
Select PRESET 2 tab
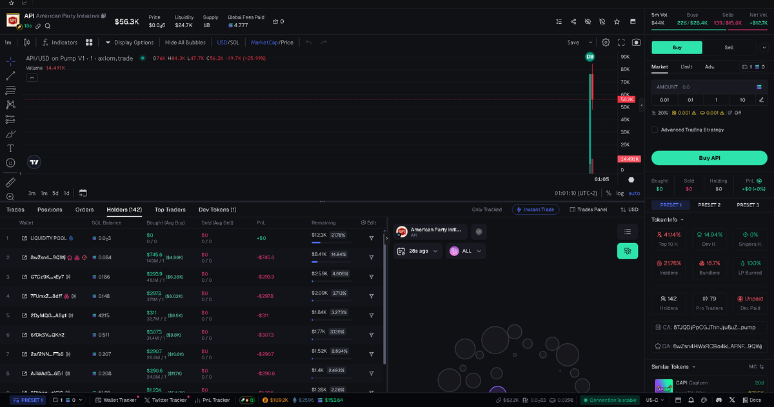709,204
